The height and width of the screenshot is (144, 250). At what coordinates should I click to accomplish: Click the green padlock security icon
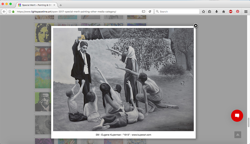click(x=13, y=11)
